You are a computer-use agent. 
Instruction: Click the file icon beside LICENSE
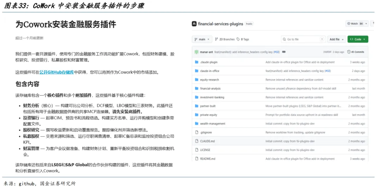pyautogui.click(x=196, y=150)
